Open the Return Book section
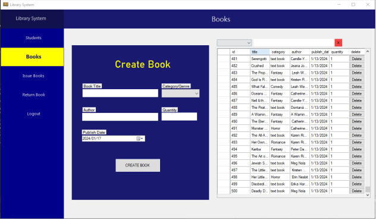Viewport: 376px width, 220px height. click(x=33, y=95)
